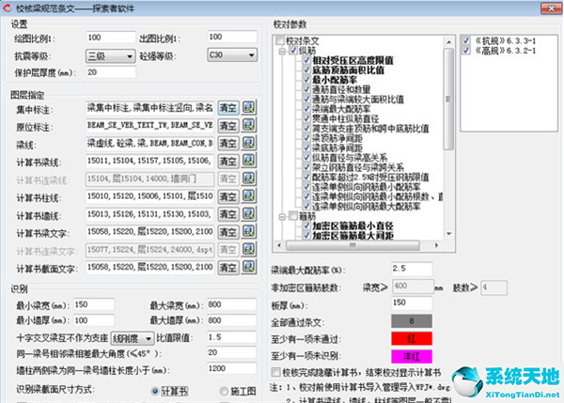Clear the 计算书梁文字 field with 清空
The height and width of the screenshot is (403, 564).
[x=228, y=232]
